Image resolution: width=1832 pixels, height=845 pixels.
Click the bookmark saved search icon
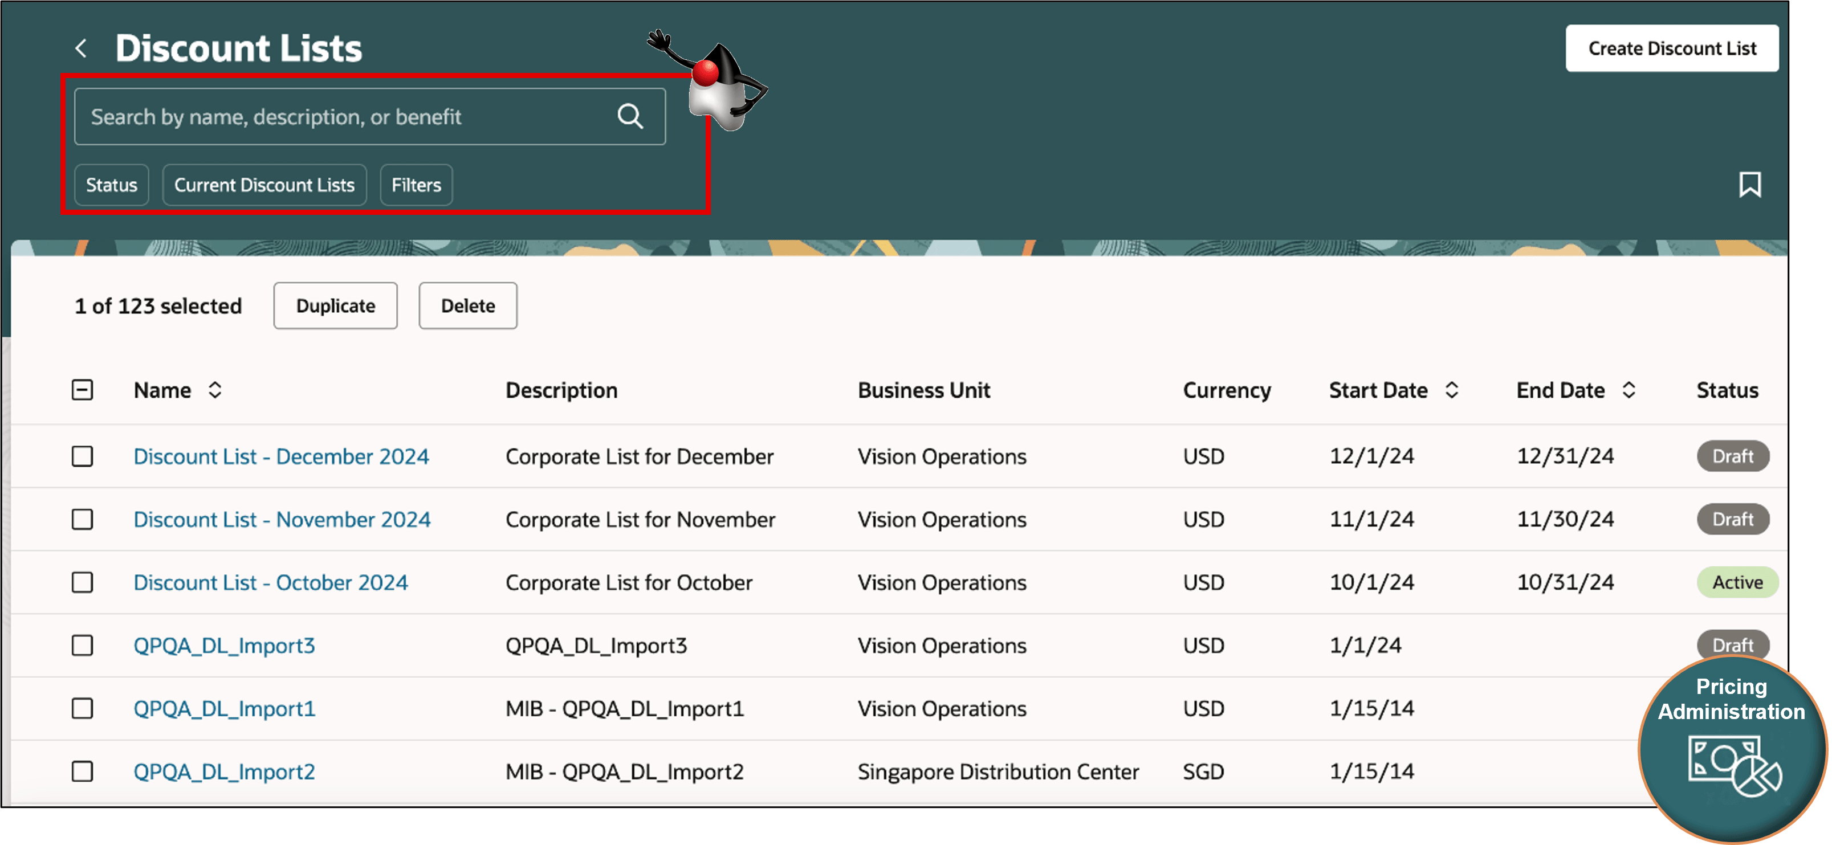tap(1749, 185)
